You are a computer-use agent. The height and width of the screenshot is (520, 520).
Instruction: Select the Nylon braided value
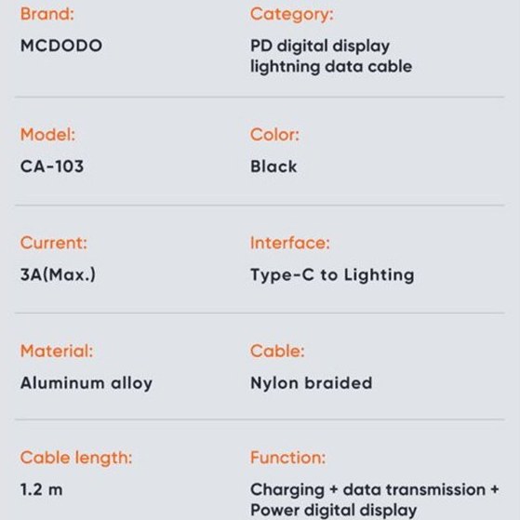(x=311, y=383)
